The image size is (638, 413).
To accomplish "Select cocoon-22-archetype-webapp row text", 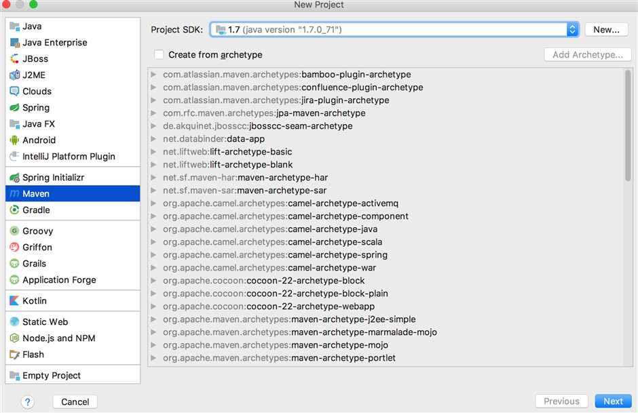I will pos(269,307).
